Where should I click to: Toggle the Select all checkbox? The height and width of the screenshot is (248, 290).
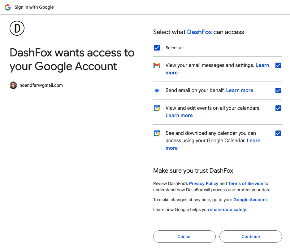click(157, 48)
